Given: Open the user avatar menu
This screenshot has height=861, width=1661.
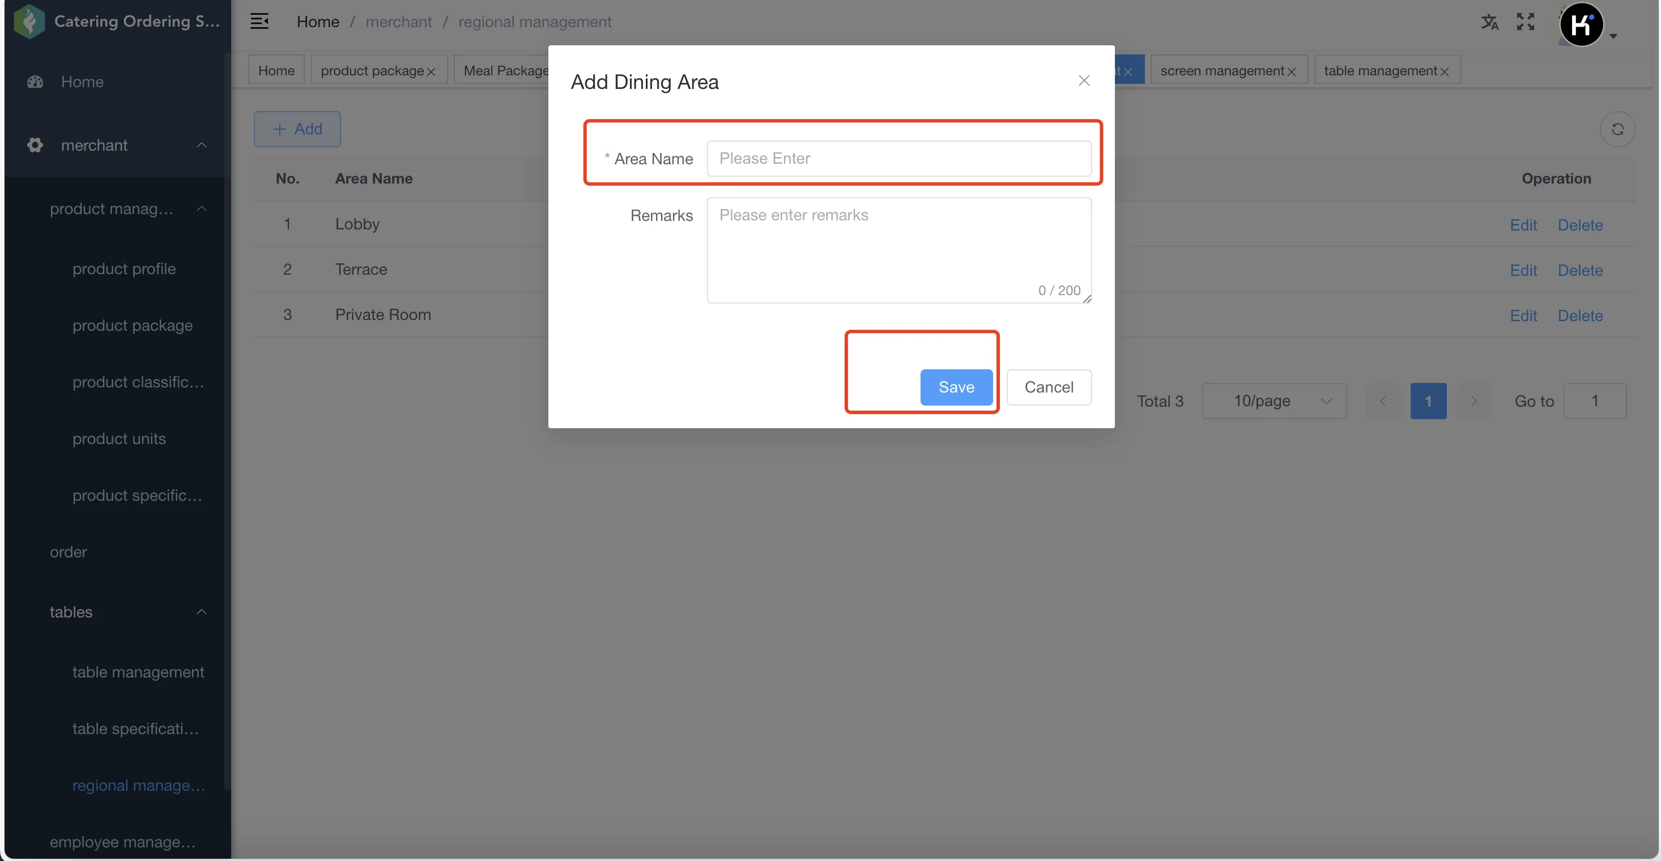Looking at the screenshot, I should coord(1581,24).
